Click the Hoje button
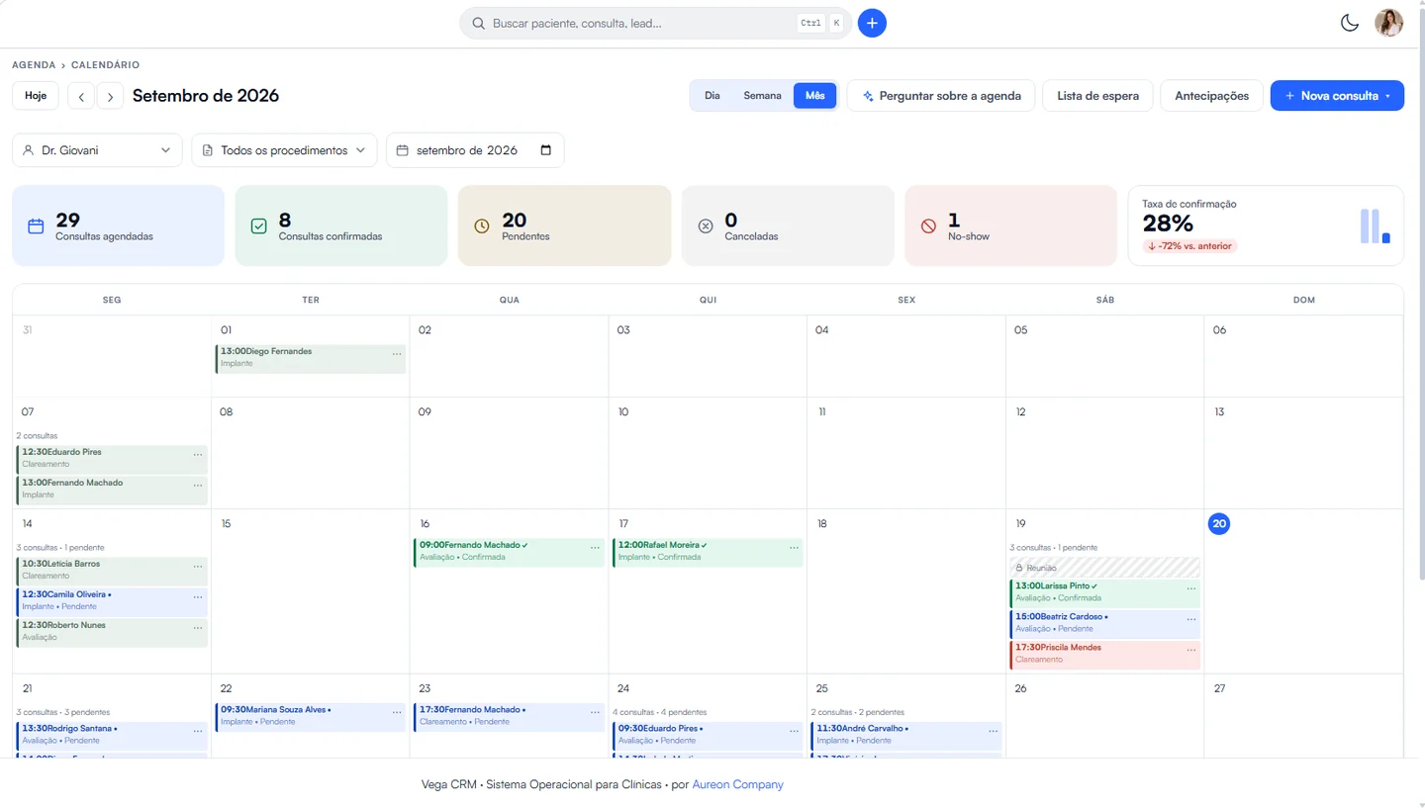Viewport: 1425px width, 808px height. click(x=36, y=96)
